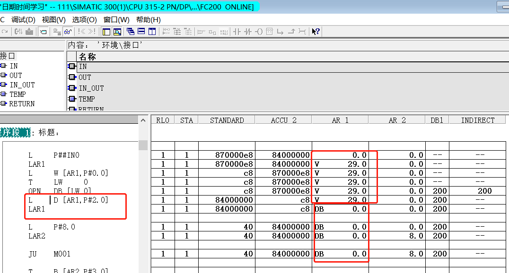Click the monitor glasses icon in toolbar
Screen dimensions: 509x273
tap(68, 32)
